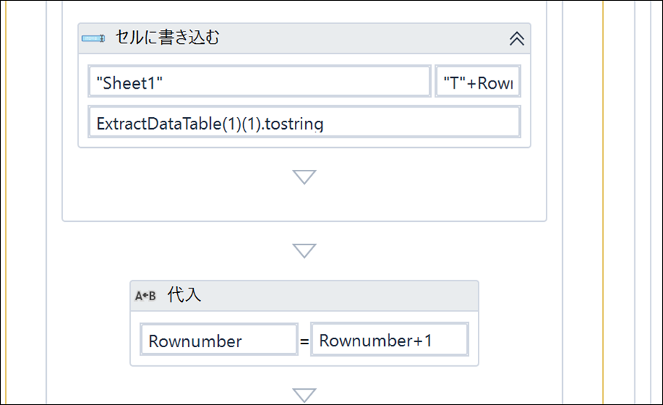Click the "Sheet1" sheet name field

[x=259, y=81]
